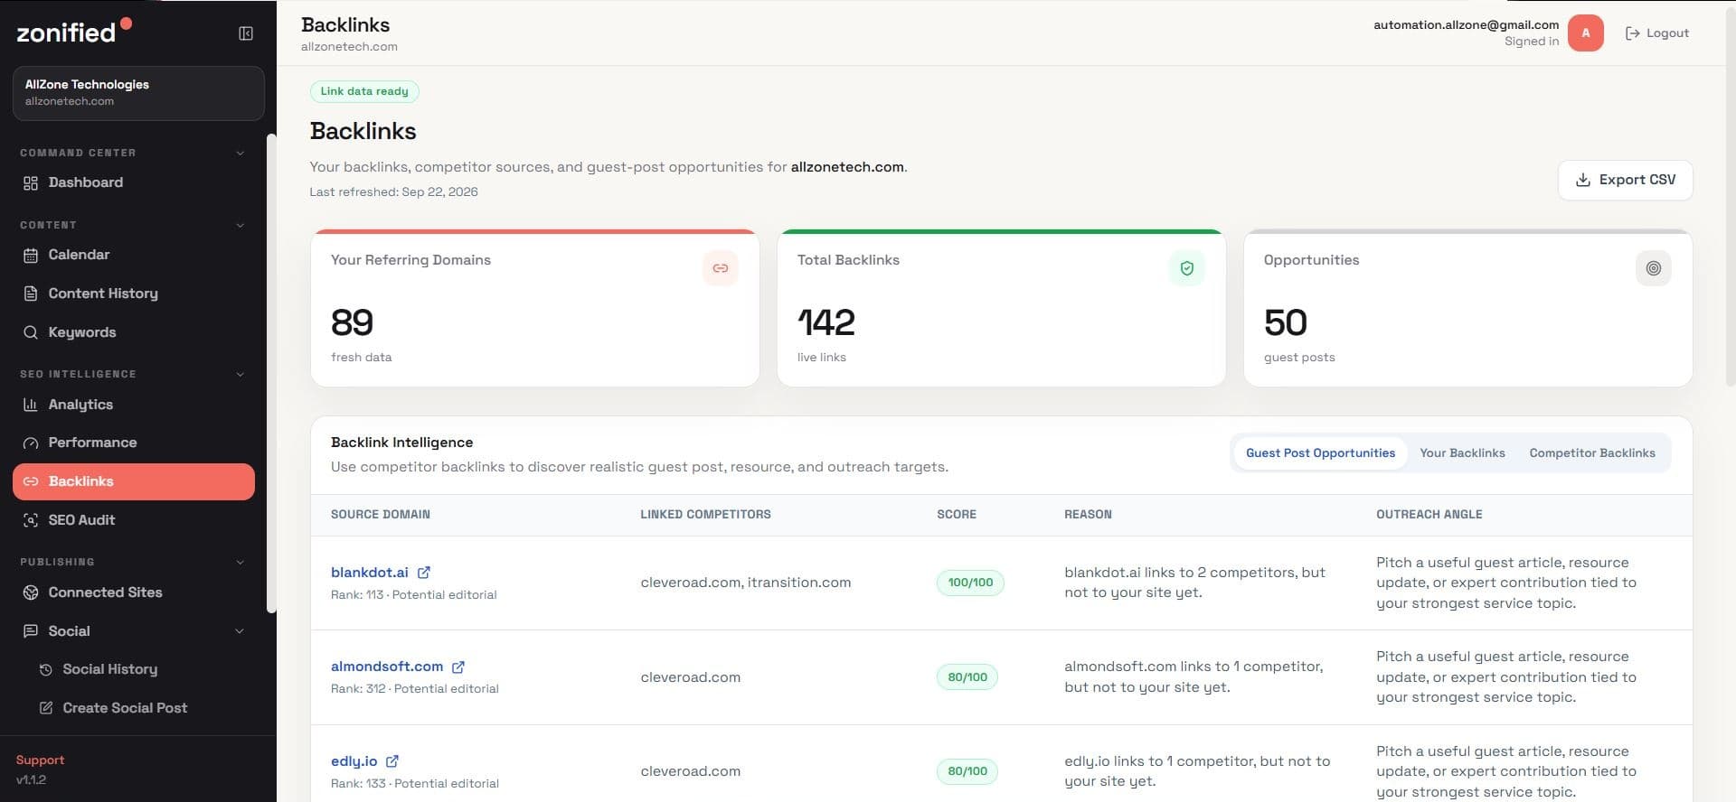Click the target icon on Opportunities card
Image resolution: width=1736 pixels, height=802 pixels.
1654,268
